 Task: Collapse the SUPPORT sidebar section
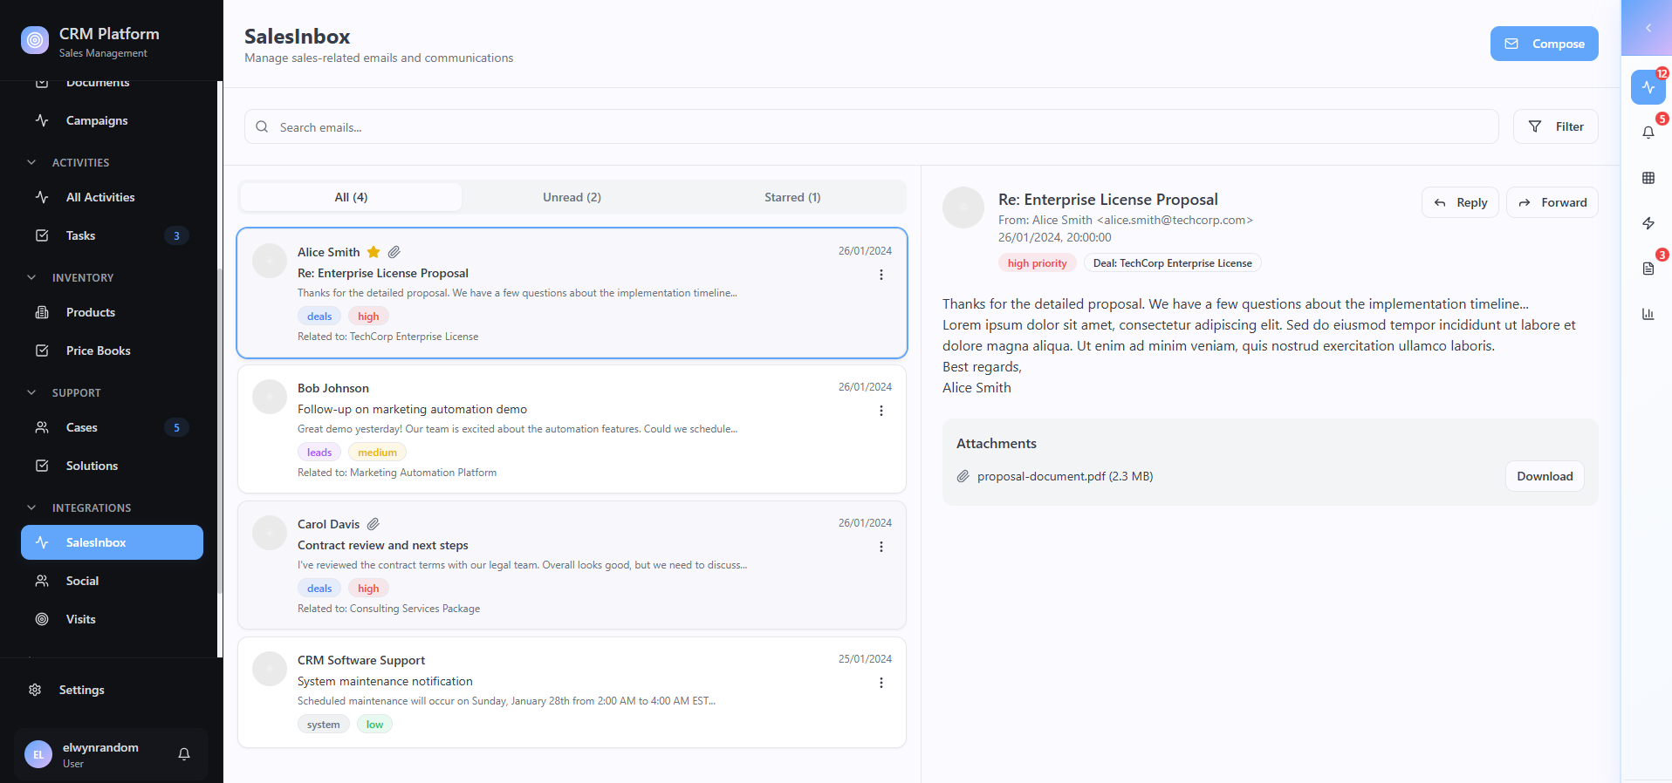32,392
